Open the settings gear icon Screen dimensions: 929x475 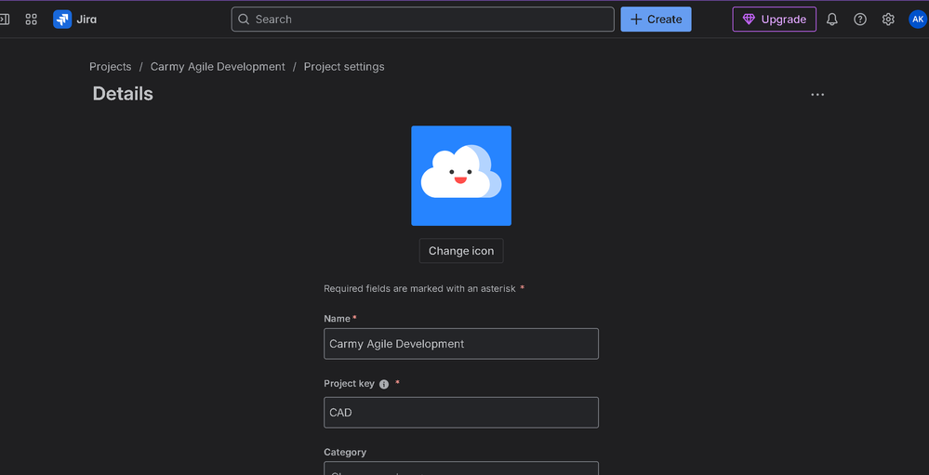(887, 19)
